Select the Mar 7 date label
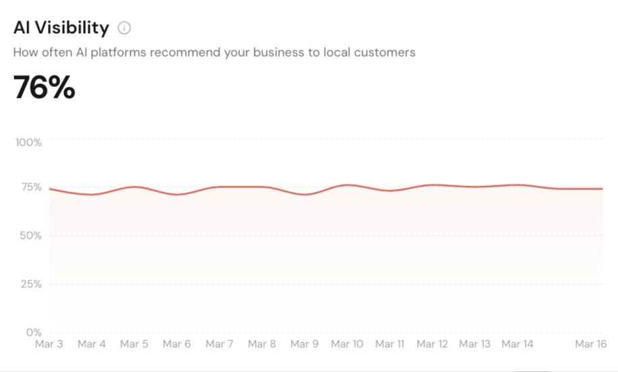Image resolution: width=618 pixels, height=372 pixels. [x=219, y=344]
